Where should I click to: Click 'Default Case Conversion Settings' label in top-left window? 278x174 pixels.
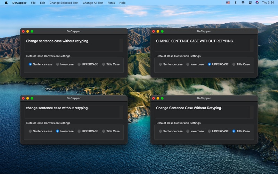(48, 56)
